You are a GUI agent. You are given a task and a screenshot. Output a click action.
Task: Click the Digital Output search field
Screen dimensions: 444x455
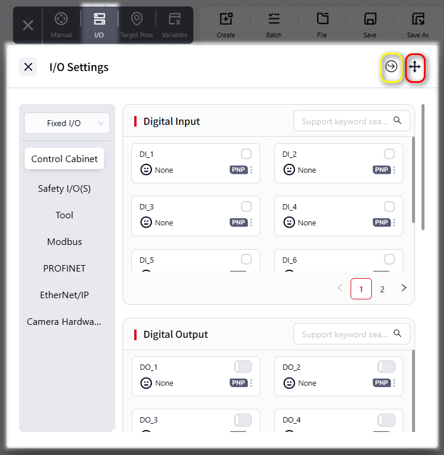tap(352, 334)
